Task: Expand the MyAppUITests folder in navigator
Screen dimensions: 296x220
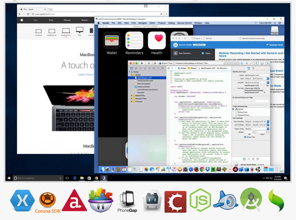Action: pos(131,99)
